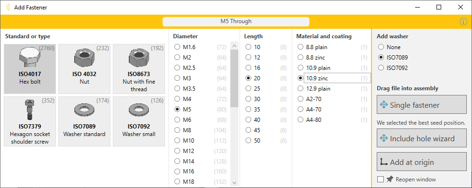The width and height of the screenshot is (472, 188).
Task: Click the Add at origin button
Action: pos(422,162)
